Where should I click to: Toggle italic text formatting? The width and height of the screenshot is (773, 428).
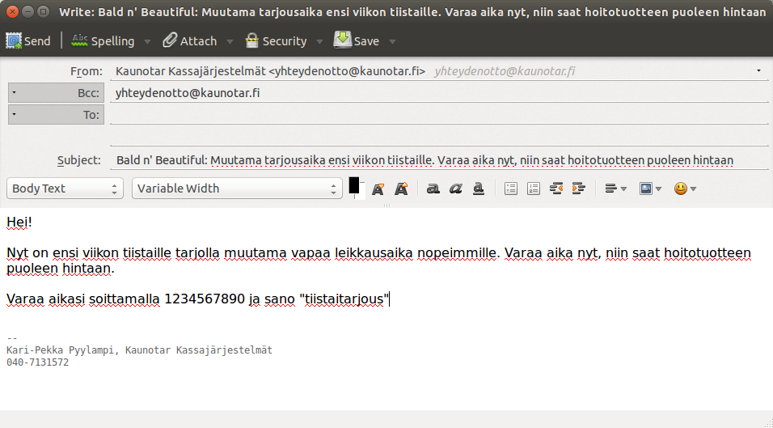point(456,189)
